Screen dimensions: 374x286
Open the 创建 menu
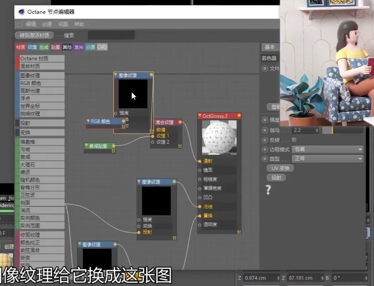tap(47, 24)
